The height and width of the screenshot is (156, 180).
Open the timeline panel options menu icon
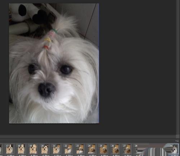[x=177, y=141]
